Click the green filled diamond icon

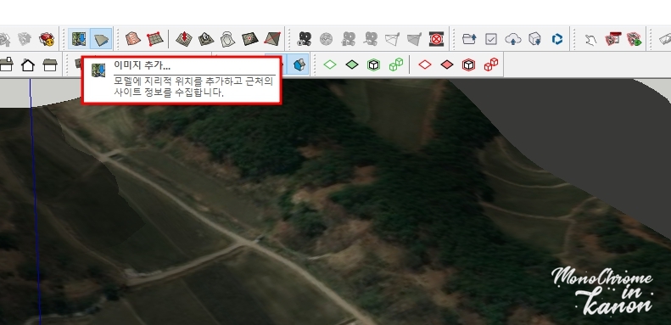click(352, 64)
